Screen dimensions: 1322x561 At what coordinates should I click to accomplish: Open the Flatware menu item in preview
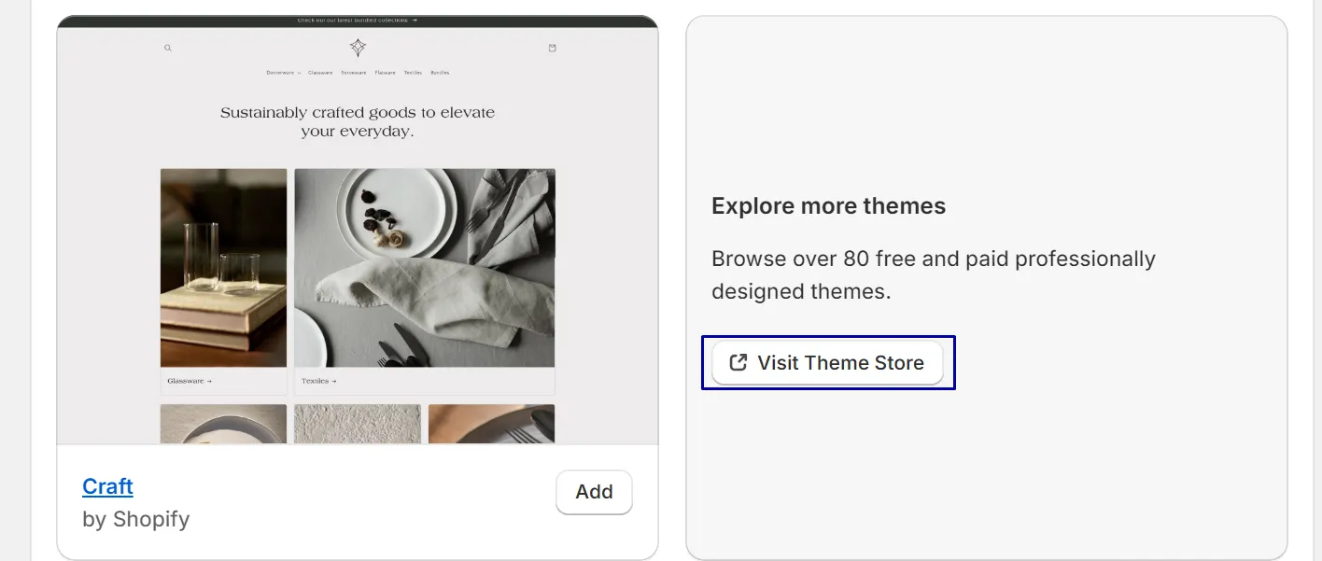pos(386,73)
